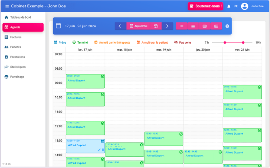The height and width of the screenshot is (168, 270).
Task: Toggle the Prévu status filter
Action: (x=60, y=43)
